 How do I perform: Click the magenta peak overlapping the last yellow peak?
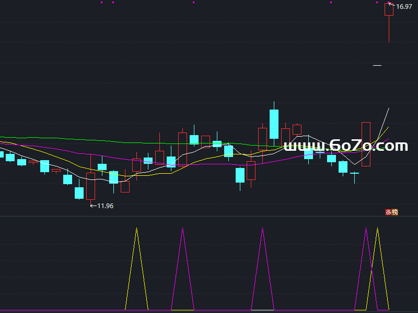366,229
